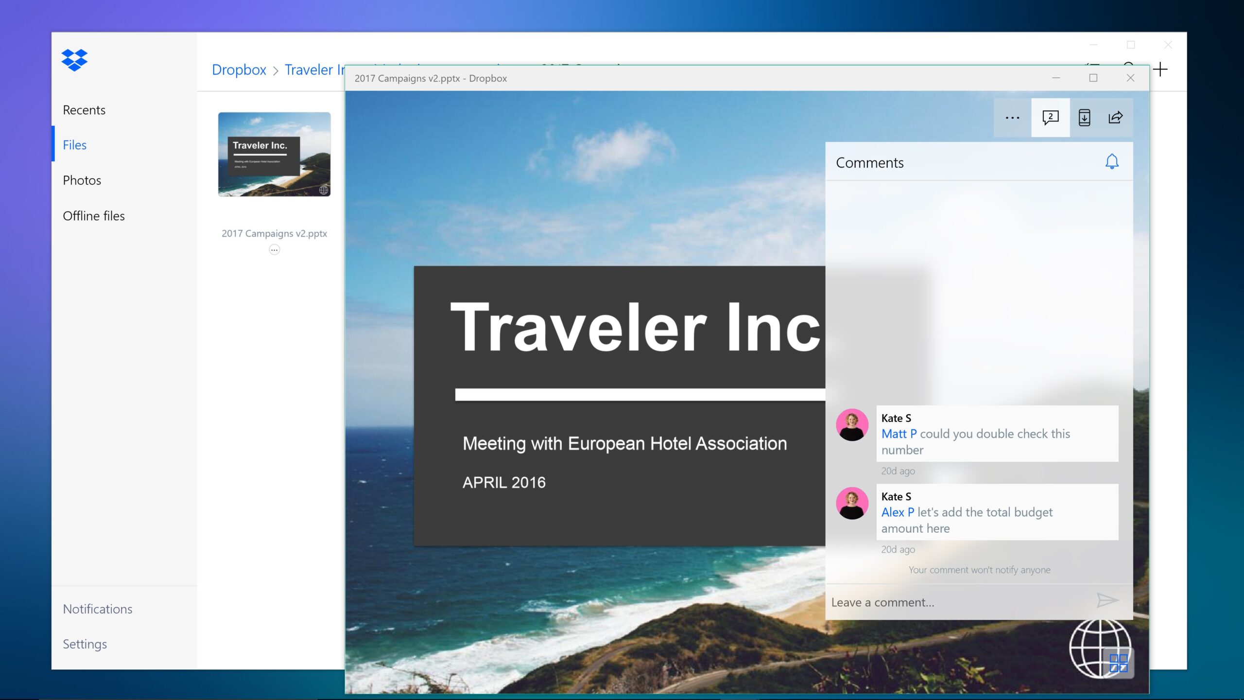Click the Dropbox logo in sidebar
The width and height of the screenshot is (1244, 700).
[x=76, y=60]
